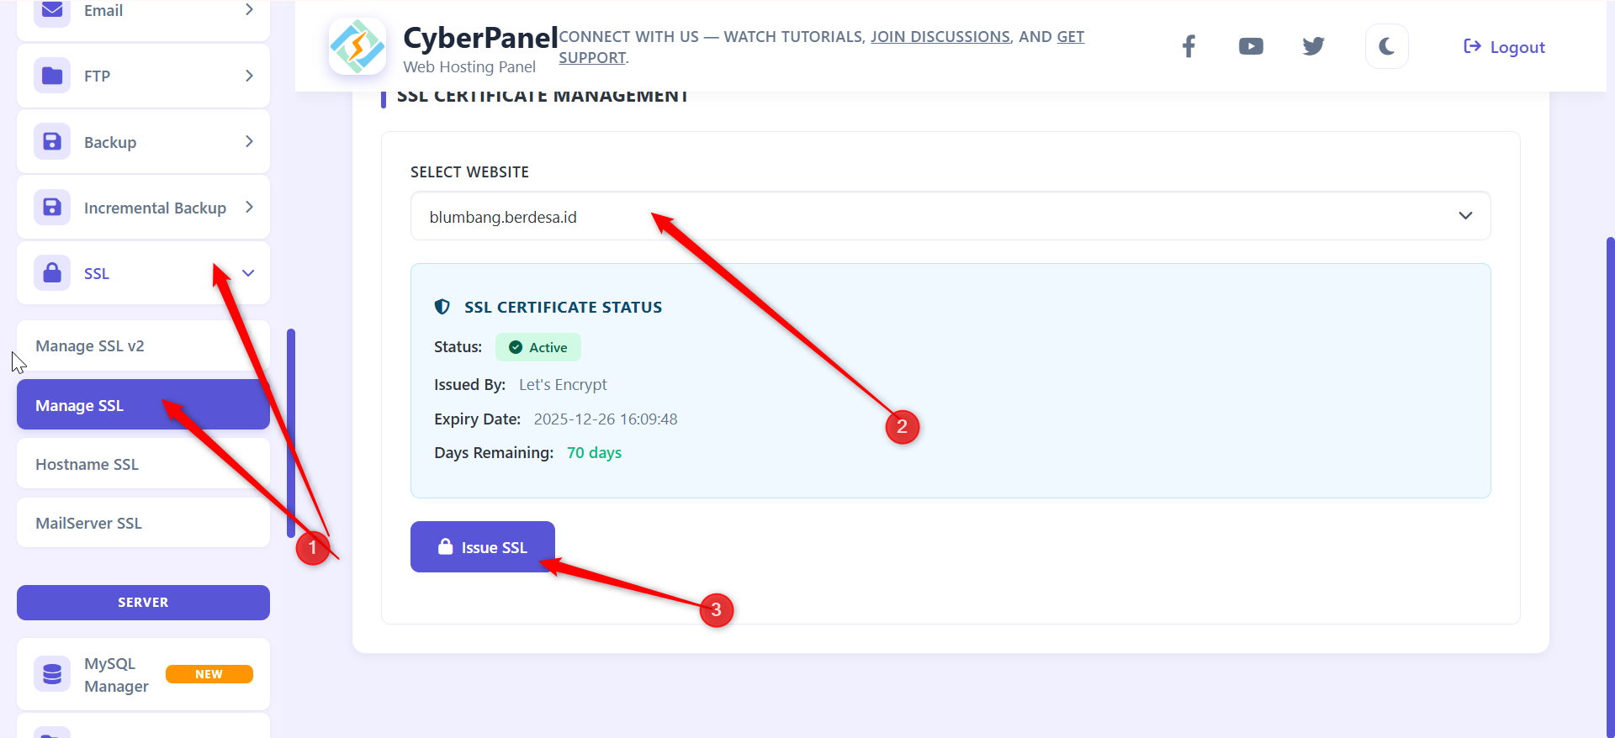Screen dimensions: 1615x738
Task: Open the Facebook page icon
Action: click(1189, 46)
